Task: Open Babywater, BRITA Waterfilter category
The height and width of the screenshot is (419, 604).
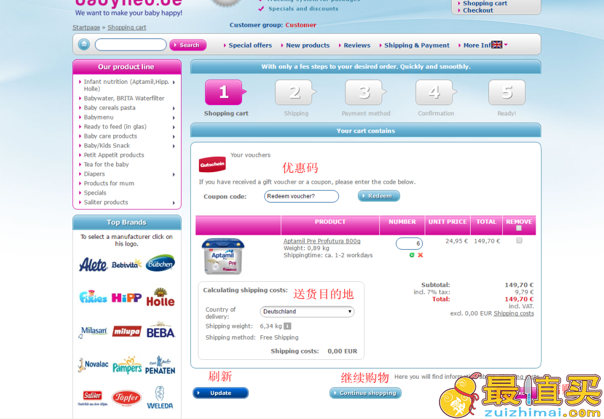Action: (124, 98)
